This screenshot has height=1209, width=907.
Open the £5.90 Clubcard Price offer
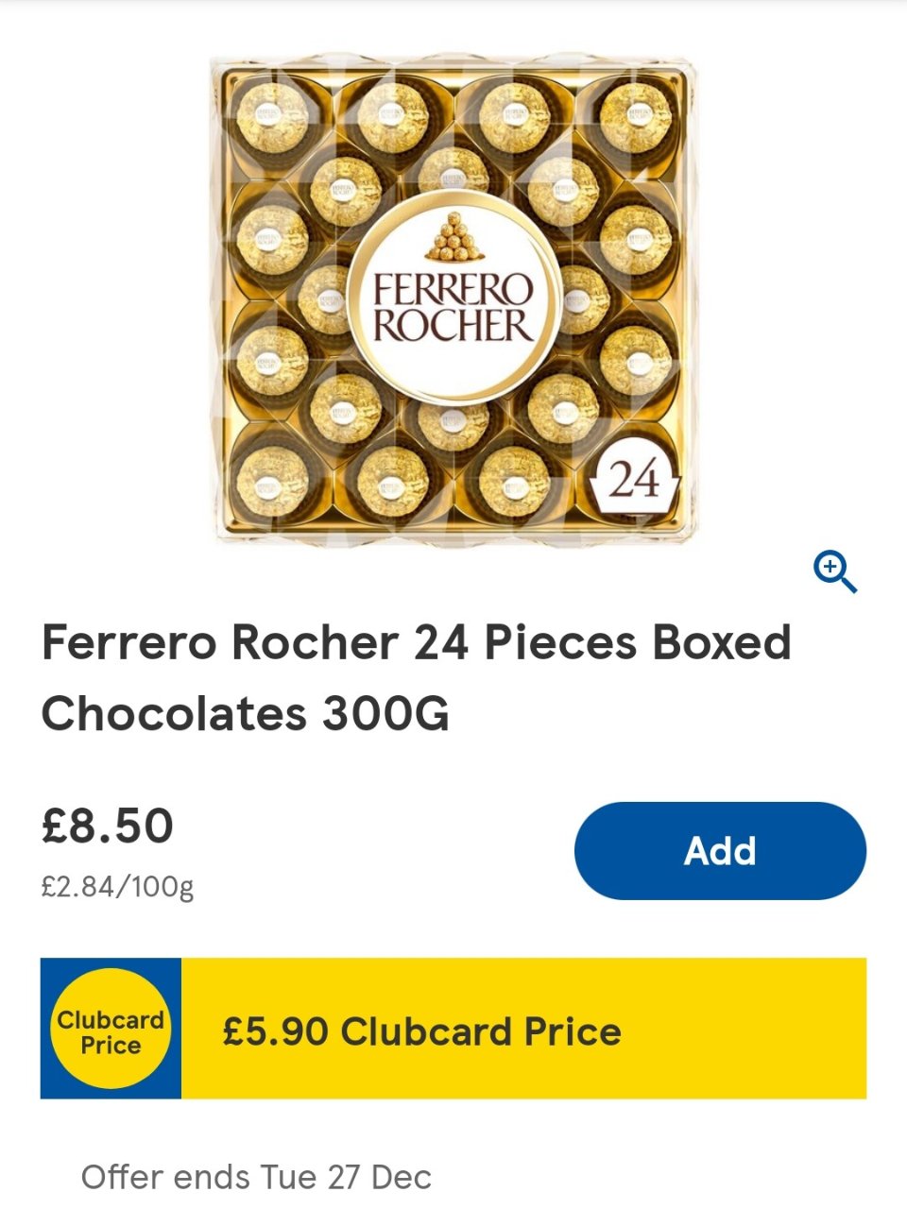point(421,1031)
